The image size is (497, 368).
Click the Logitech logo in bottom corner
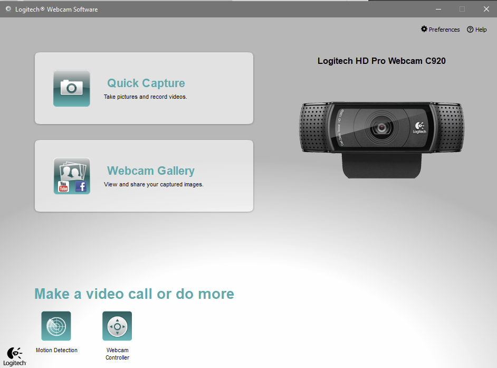15,357
